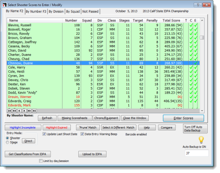The height and width of the screenshot is (173, 220).
Task: Click the Number column header
Action: pyautogui.click(x=71, y=20)
